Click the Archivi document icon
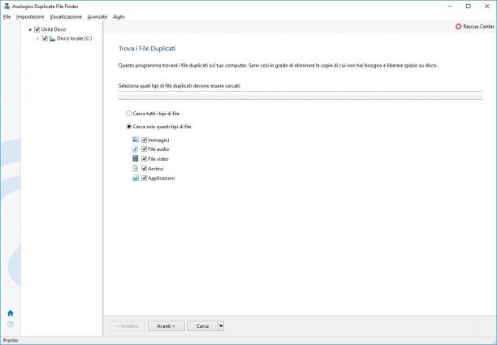Viewport: 497px width, 345px height. click(136, 169)
